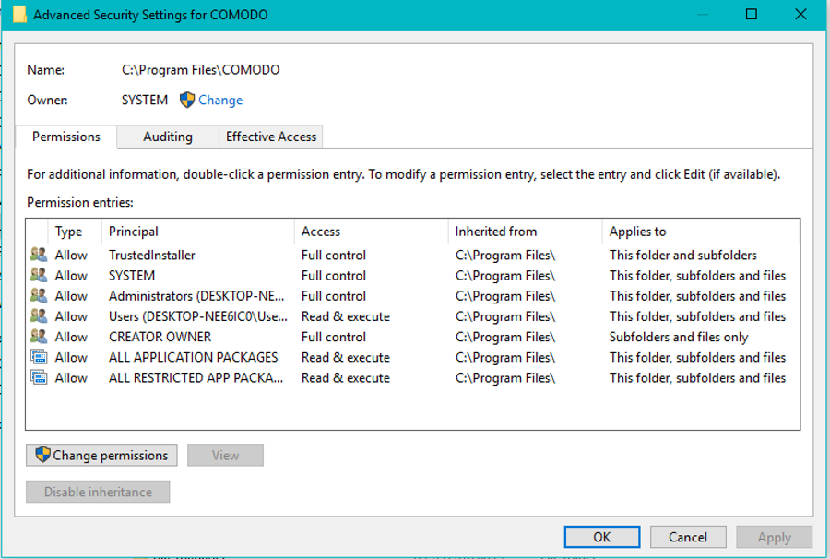Click the user group icon for CREATOR OWNER
The width and height of the screenshot is (830, 559).
tap(39, 336)
